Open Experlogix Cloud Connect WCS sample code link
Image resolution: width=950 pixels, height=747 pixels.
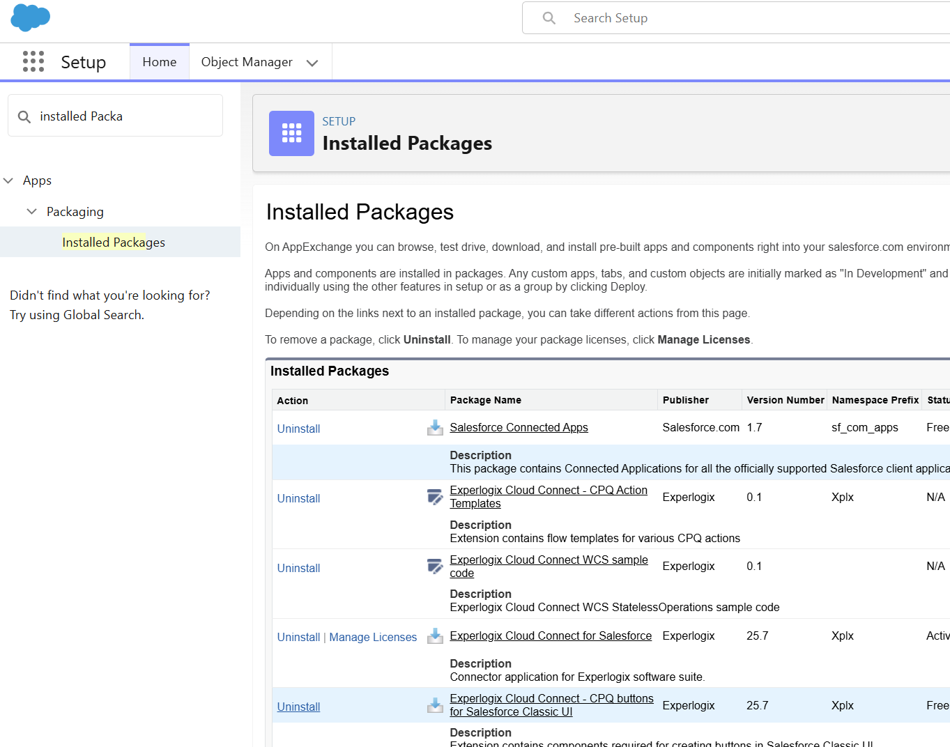pos(549,566)
